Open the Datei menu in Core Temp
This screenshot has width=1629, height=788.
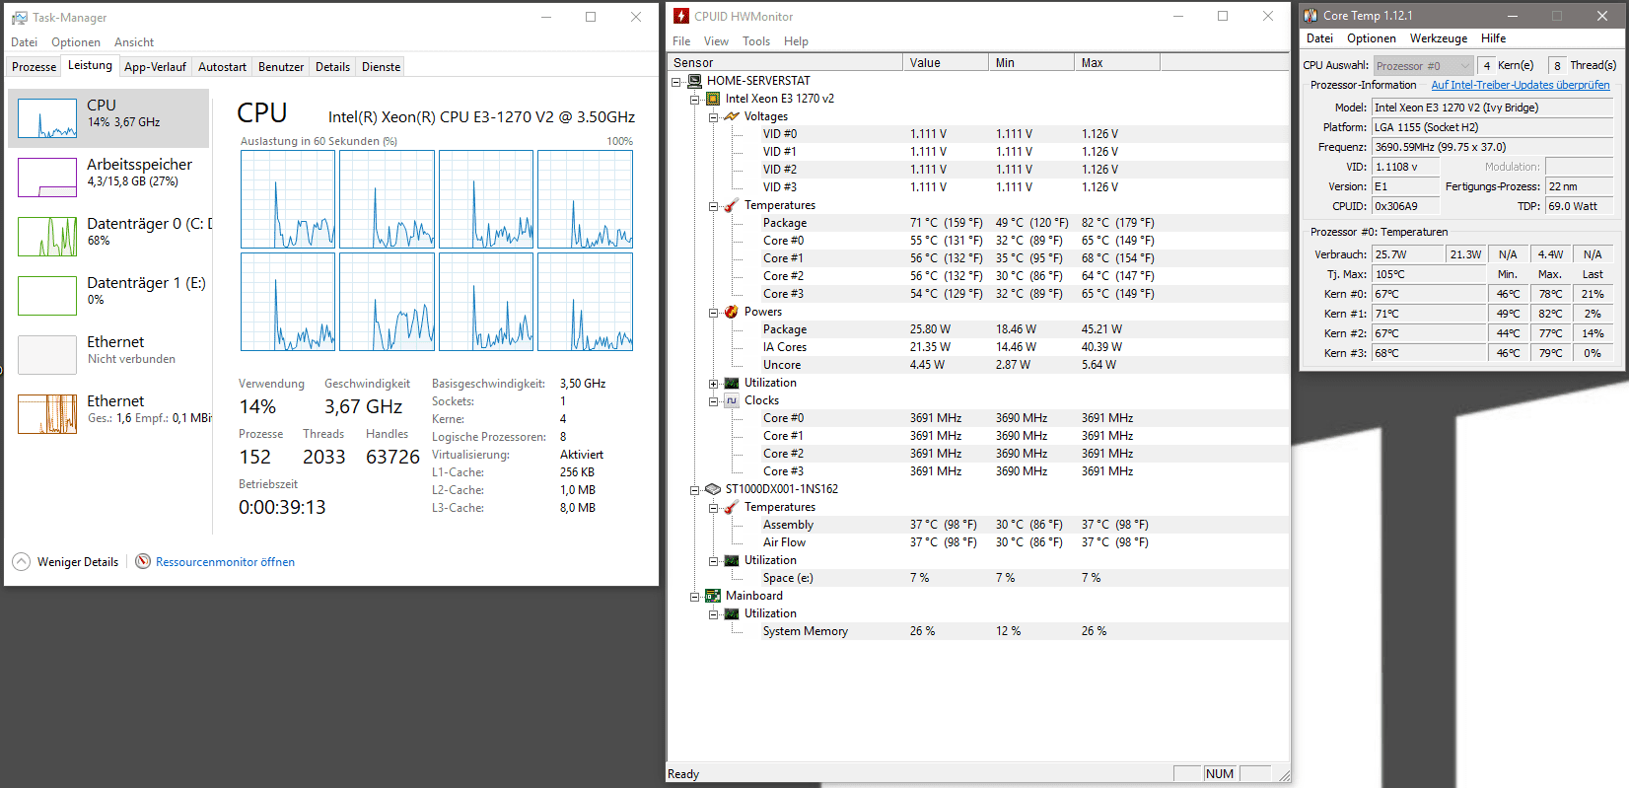click(1319, 38)
